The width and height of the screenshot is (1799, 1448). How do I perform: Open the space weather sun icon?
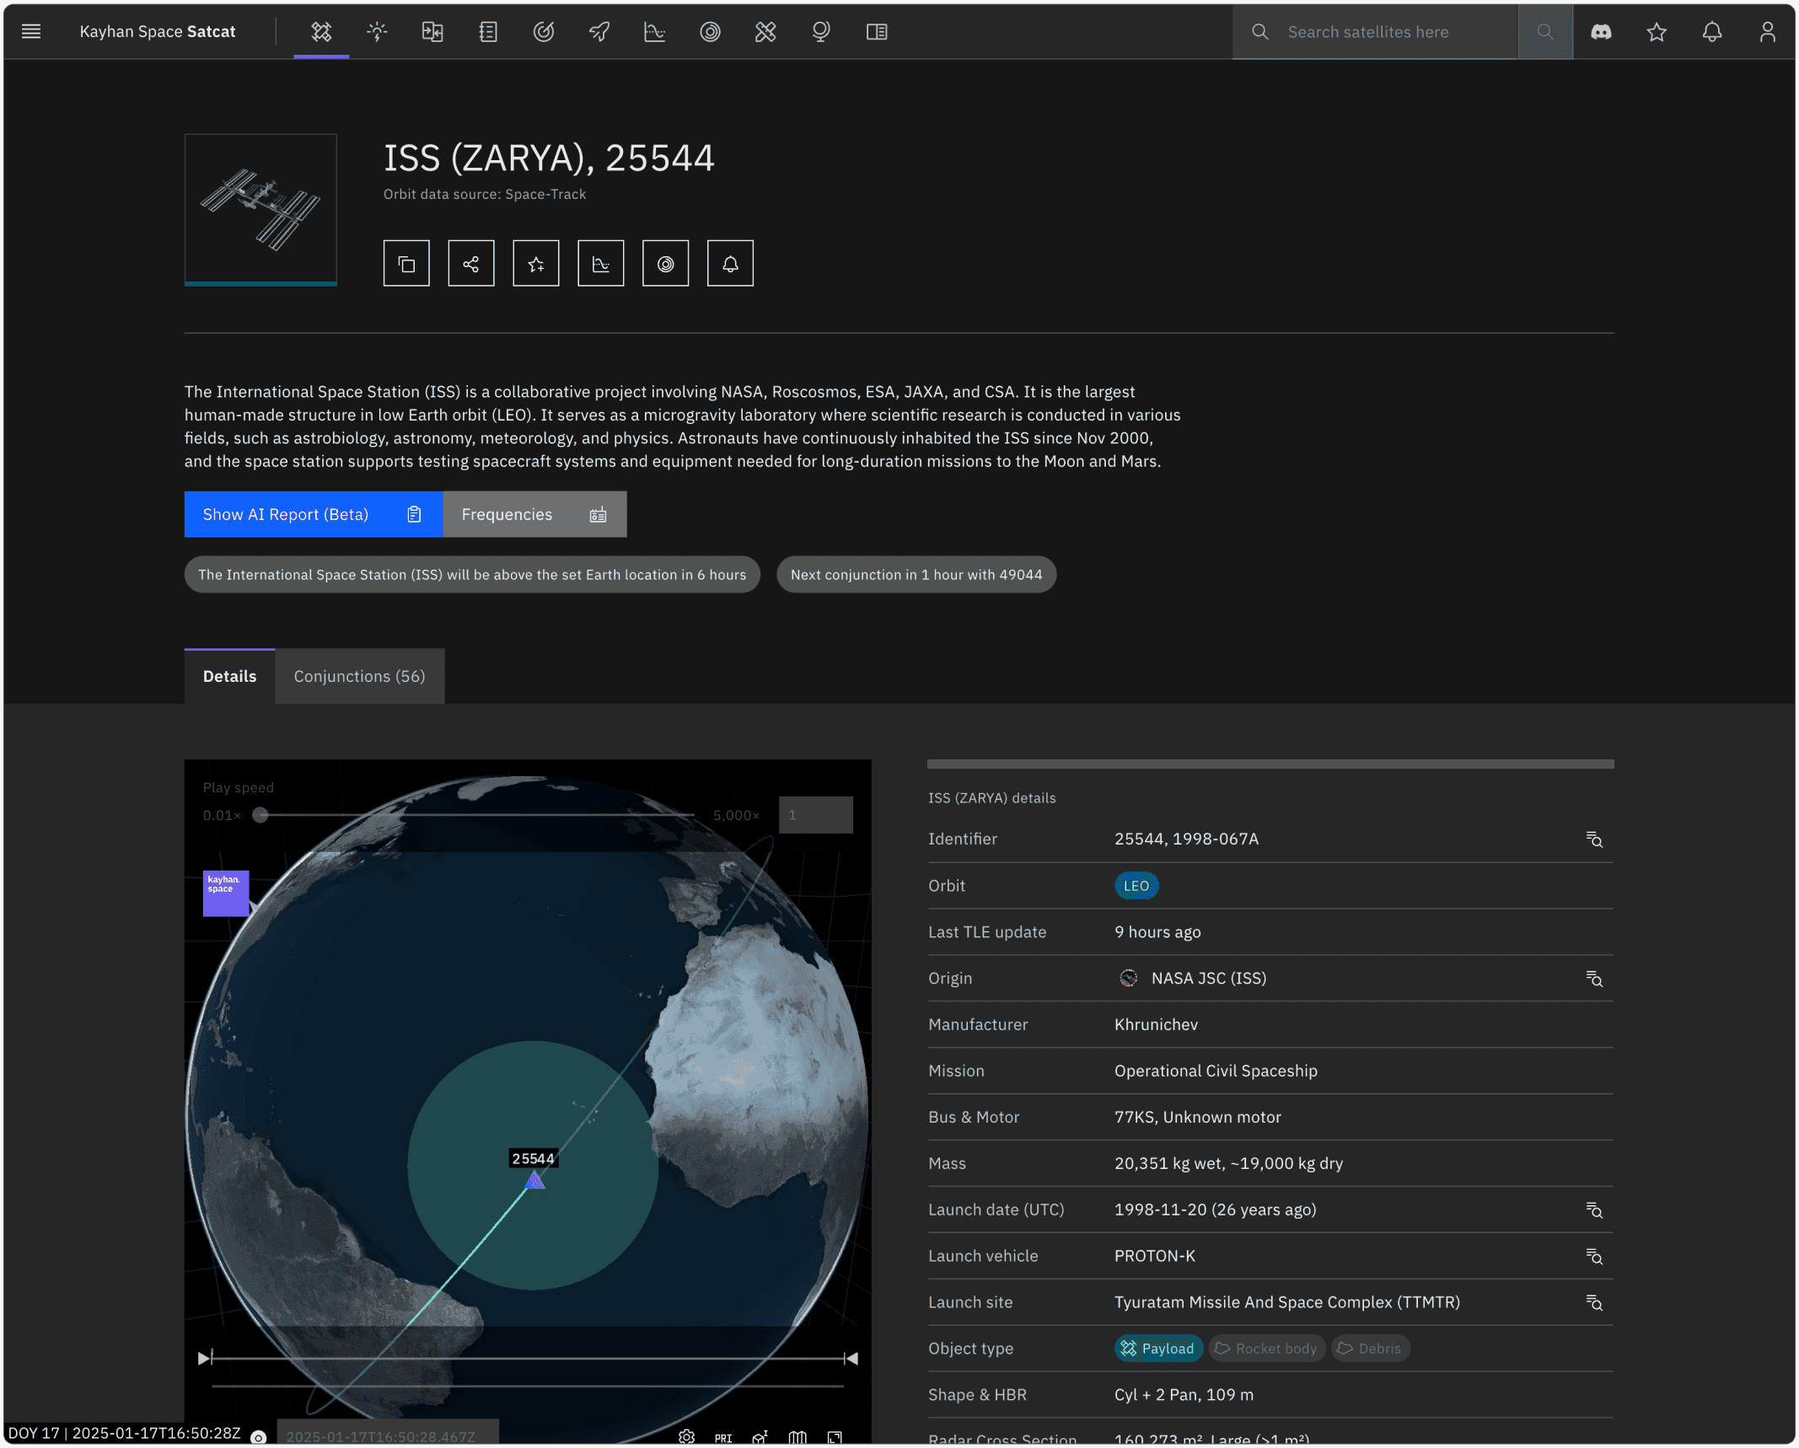[377, 32]
